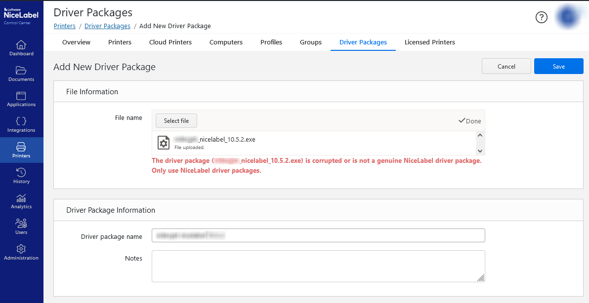
Task: Open the Users management section
Action: click(x=21, y=227)
